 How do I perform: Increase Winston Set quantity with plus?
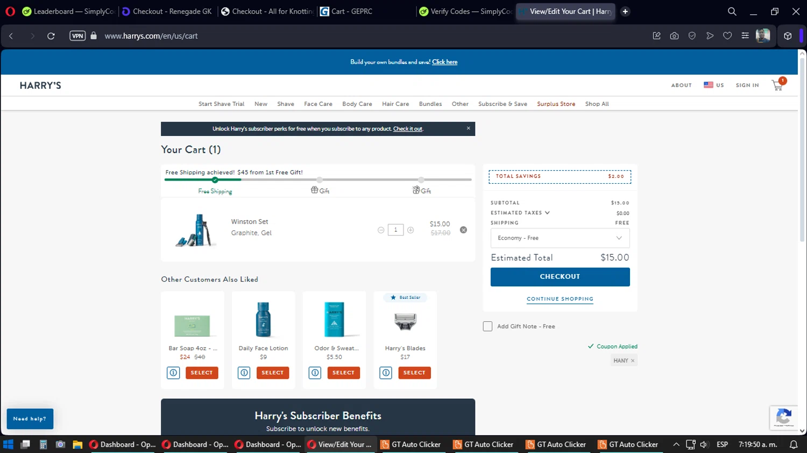point(410,230)
